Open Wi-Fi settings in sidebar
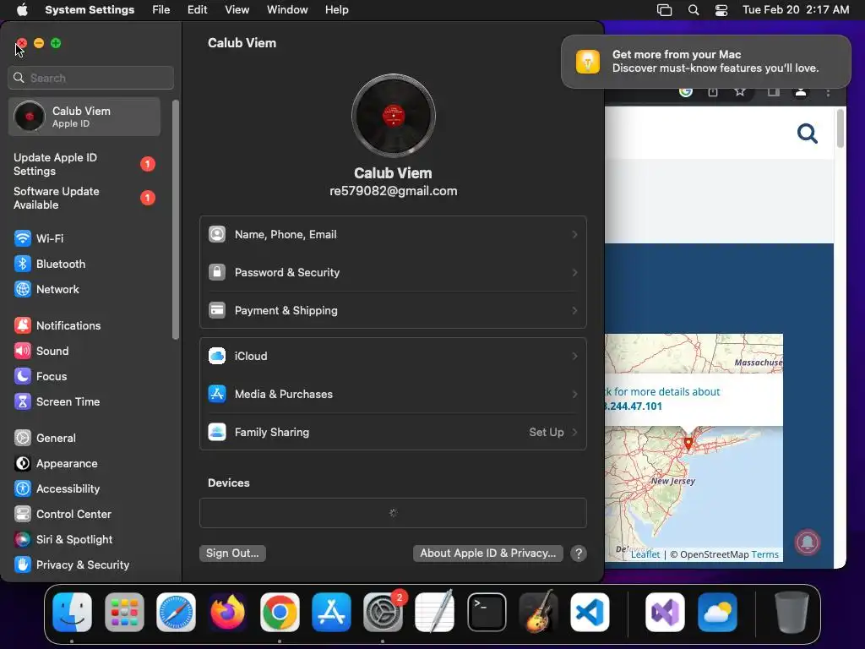The height and width of the screenshot is (649, 865). (39, 238)
